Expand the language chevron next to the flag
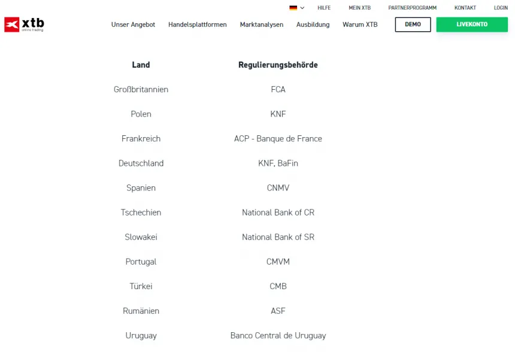The image size is (515, 352). [x=302, y=8]
